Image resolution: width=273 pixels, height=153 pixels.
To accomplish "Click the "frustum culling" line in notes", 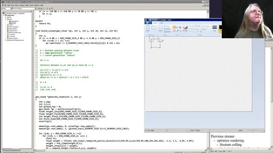I will 231,144.
